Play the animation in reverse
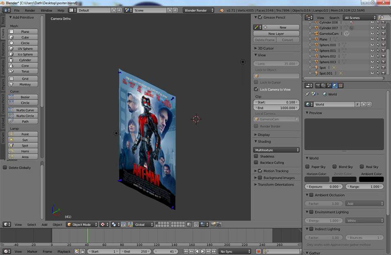The image size is (391, 255). 197,251
